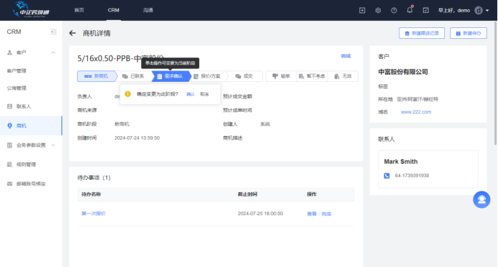Click the demo user avatar
Image resolution: width=498 pixels, height=267 pixels.
pyautogui.click(x=479, y=11)
